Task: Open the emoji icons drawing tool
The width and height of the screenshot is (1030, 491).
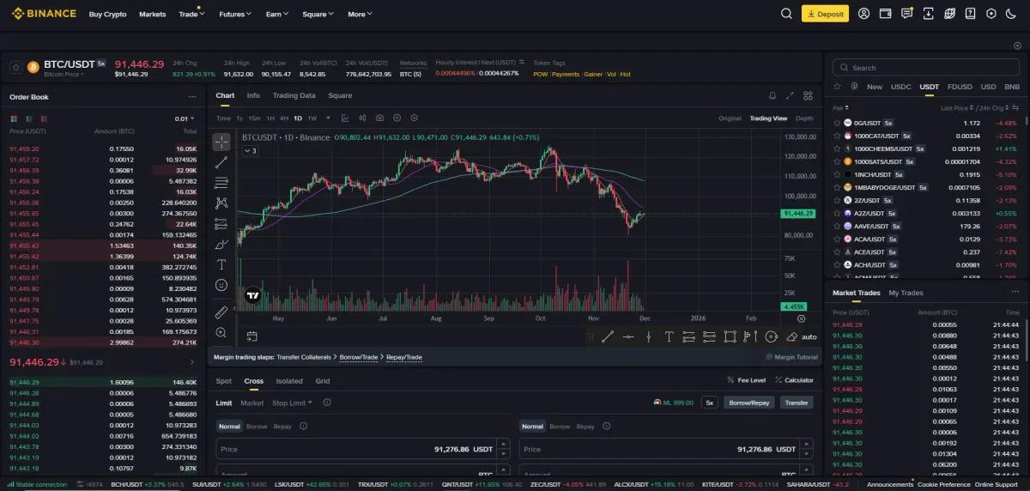Action: coord(221,285)
